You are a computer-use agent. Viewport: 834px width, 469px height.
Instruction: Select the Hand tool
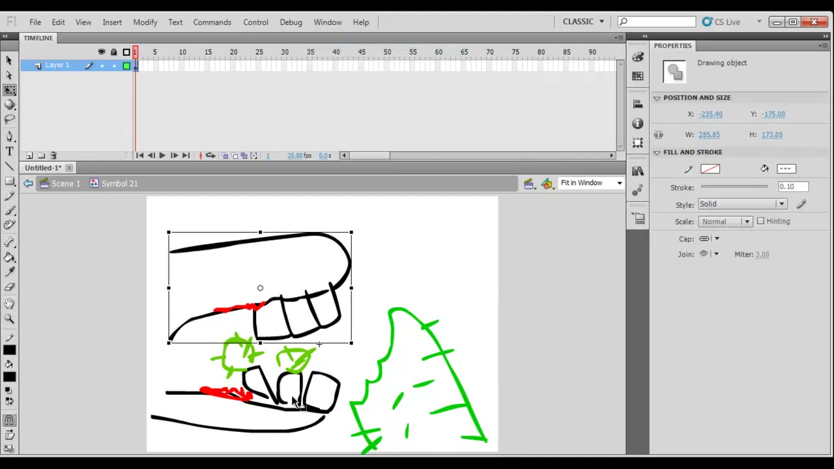(9, 304)
